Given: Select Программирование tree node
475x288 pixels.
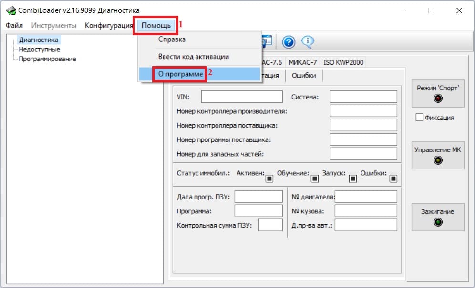Looking at the screenshot, I should 47,59.
